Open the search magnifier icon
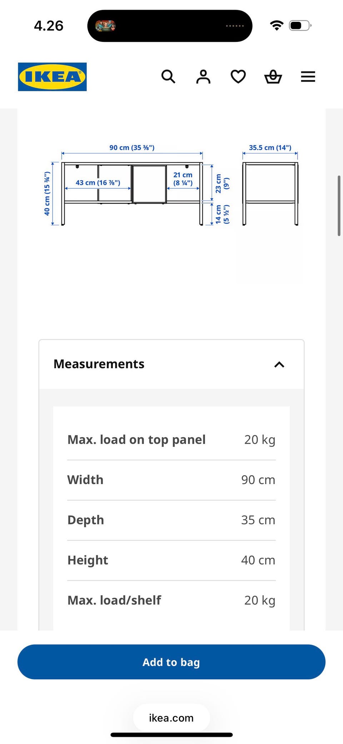This screenshot has height=744, width=343. pos(168,77)
